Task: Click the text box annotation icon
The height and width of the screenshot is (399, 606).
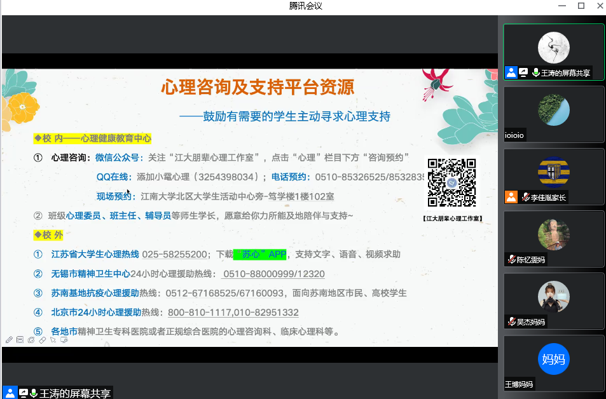Action: click(20, 341)
